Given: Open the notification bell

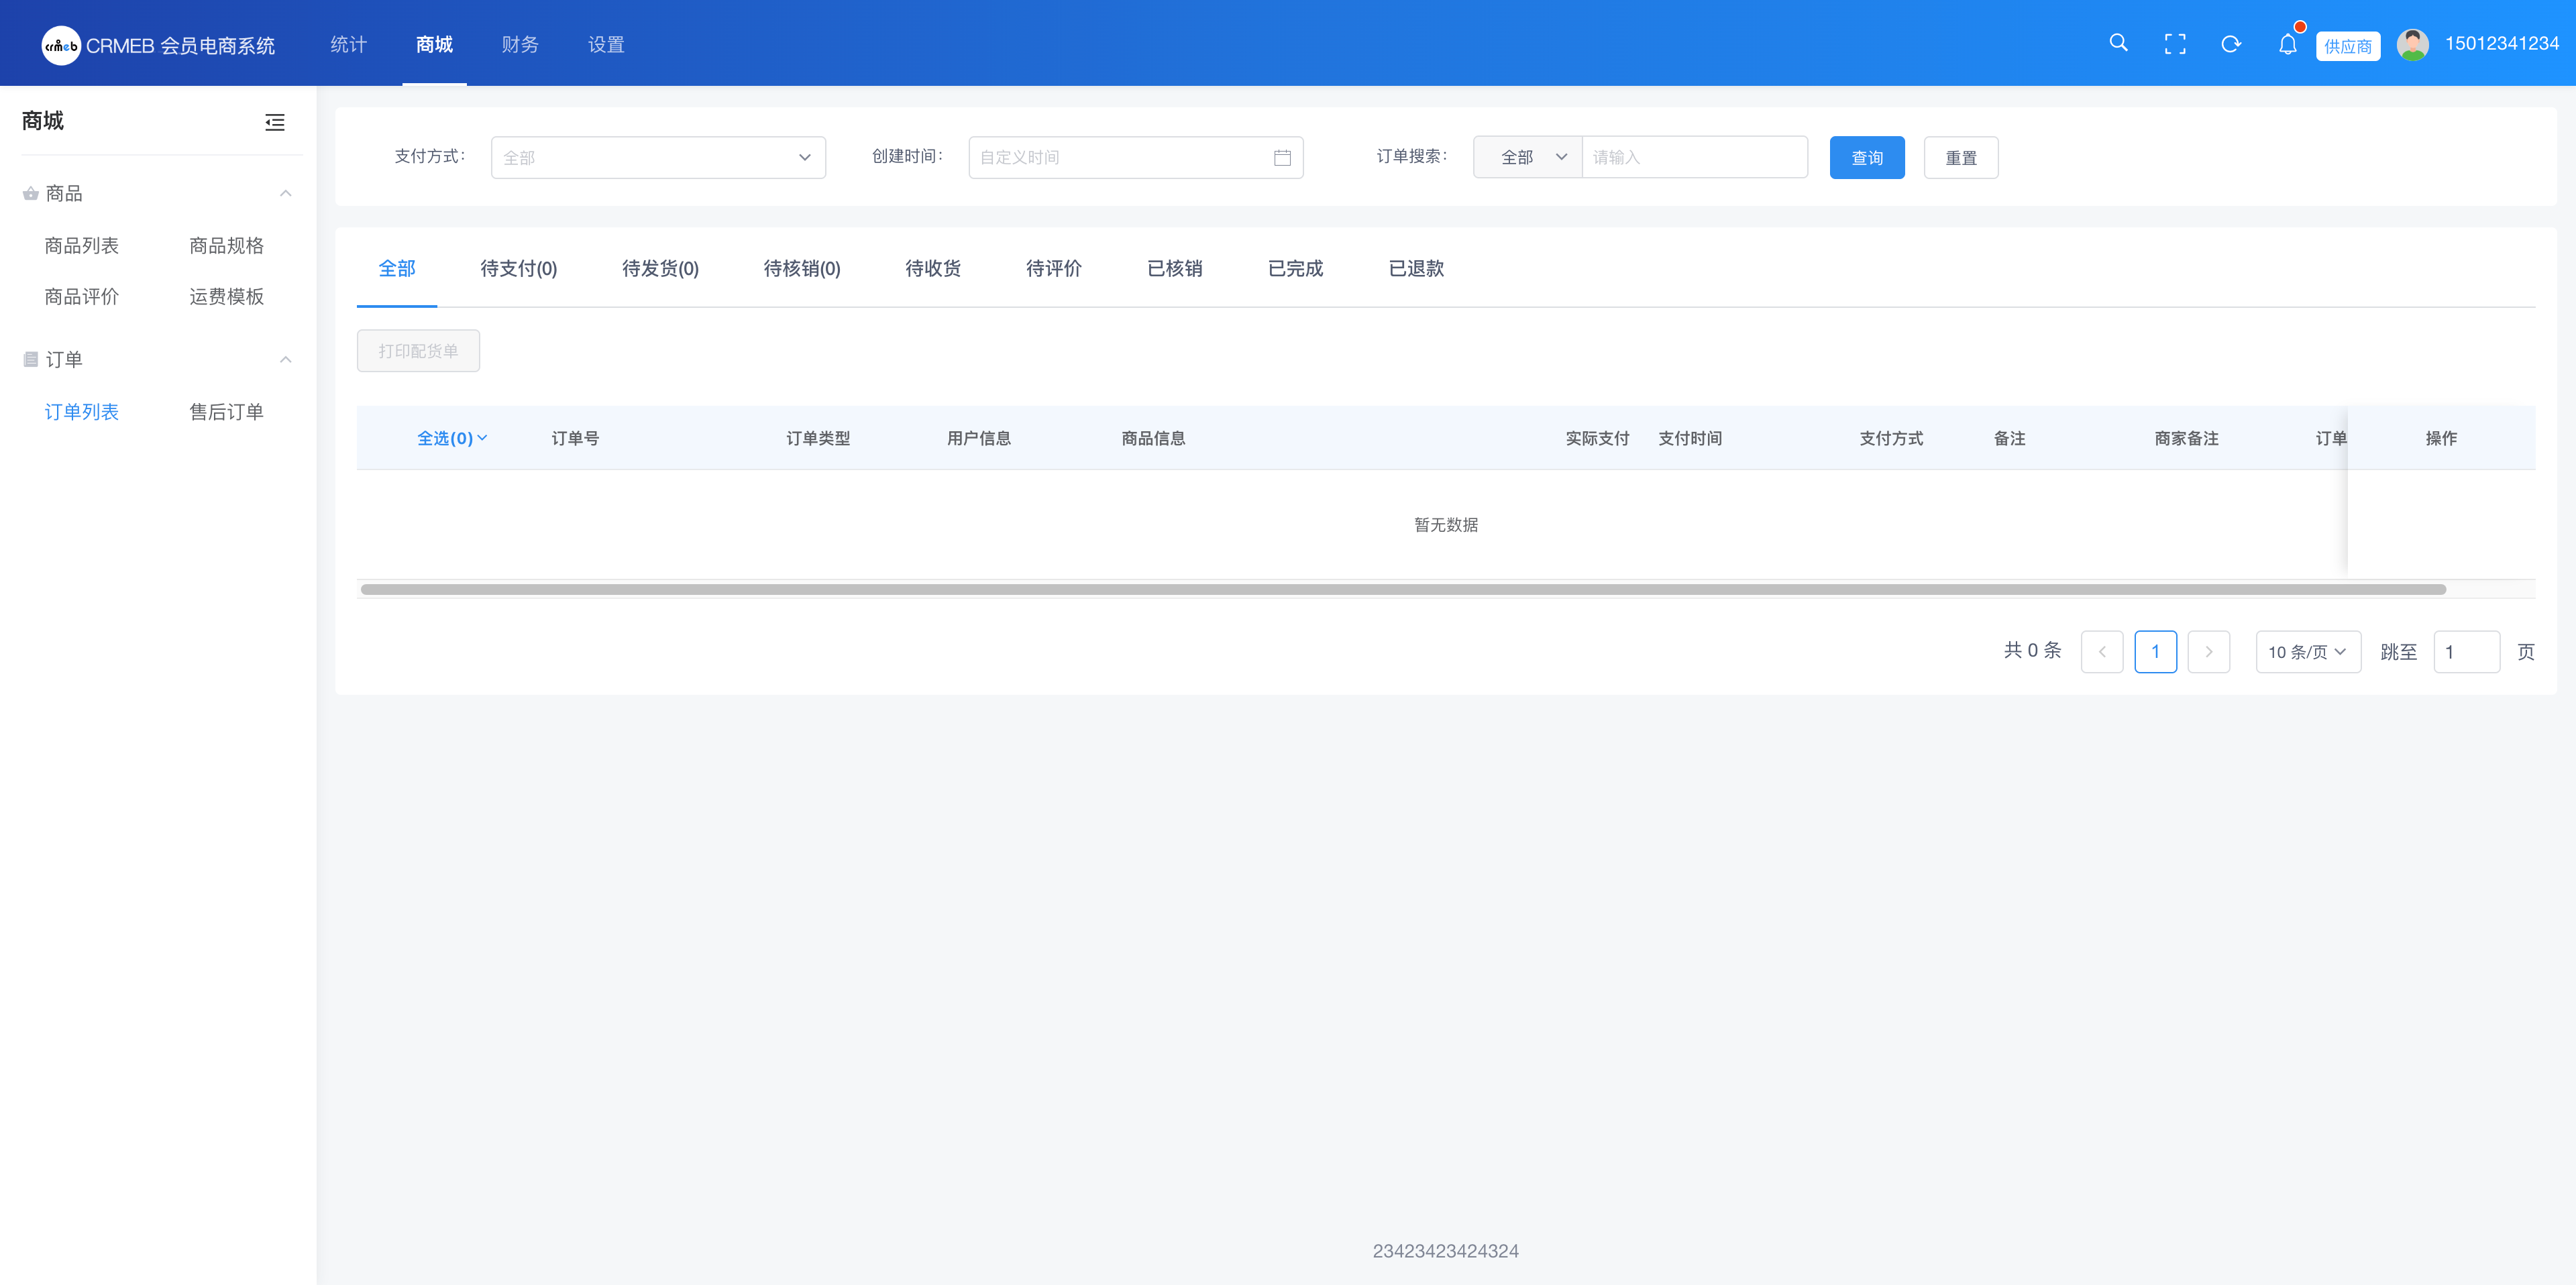Looking at the screenshot, I should [x=2288, y=44].
